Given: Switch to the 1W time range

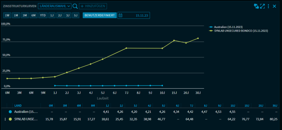Looking at the screenshot, I should click(x=7, y=15).
